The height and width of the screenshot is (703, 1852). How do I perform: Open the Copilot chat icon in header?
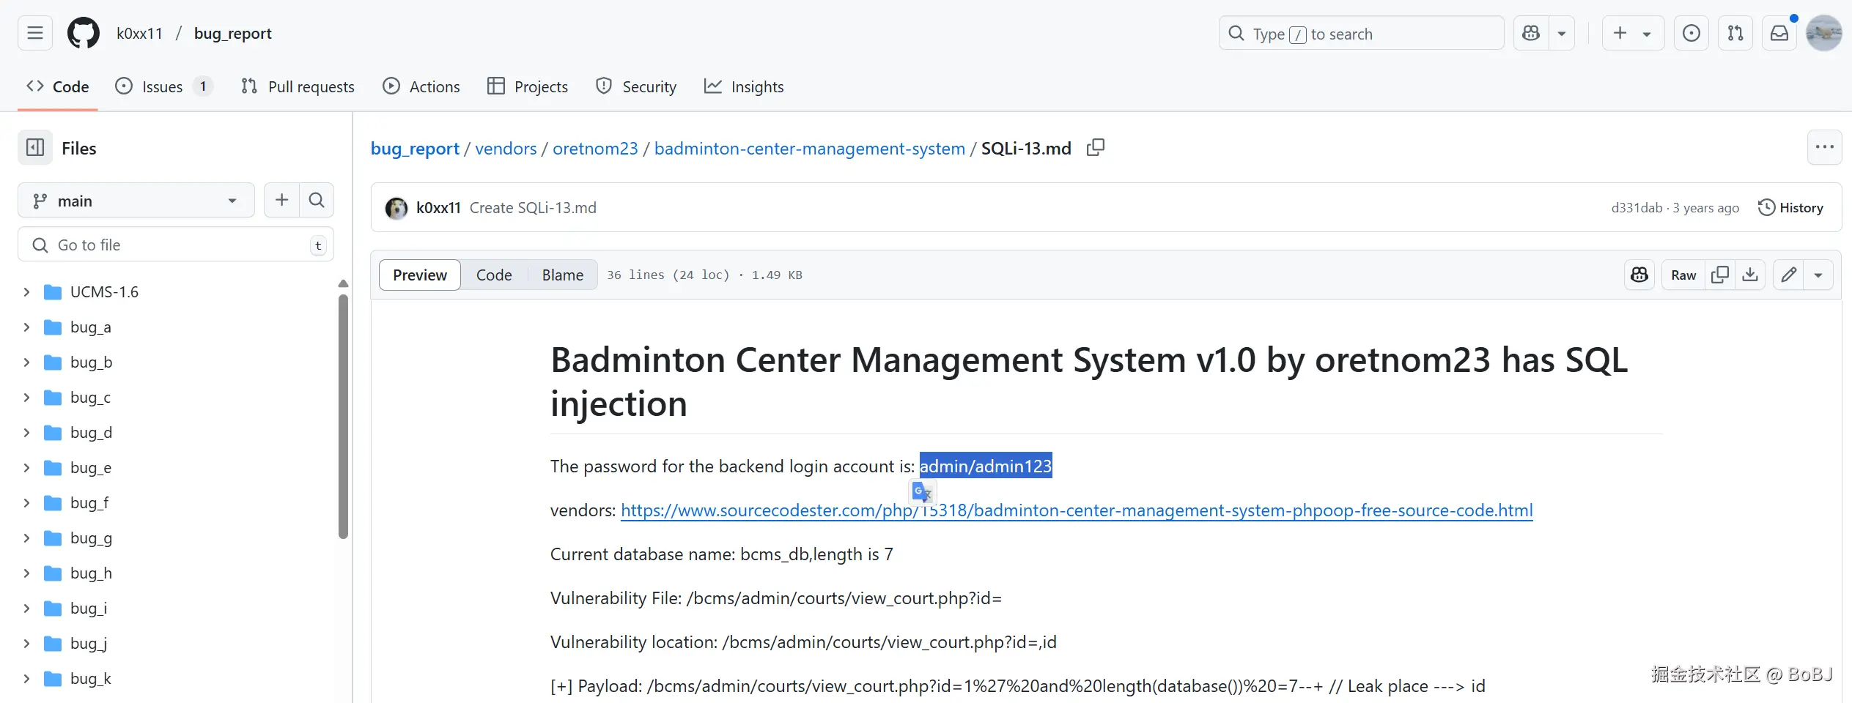coord(1531,33)
